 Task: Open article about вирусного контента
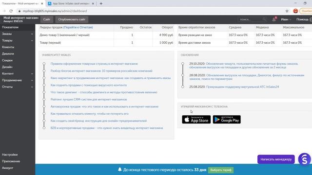89,86
